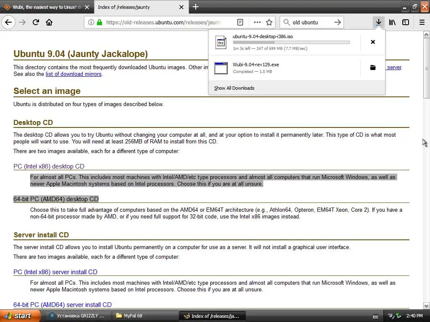Open the browser hamburger menu

pyautogui.click(x=422, y=22)
